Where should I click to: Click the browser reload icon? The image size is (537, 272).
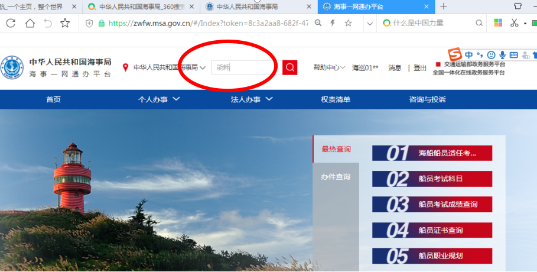[11, 23]
